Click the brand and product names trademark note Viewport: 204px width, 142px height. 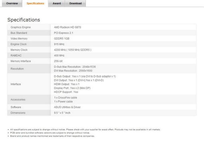point(52,136)
